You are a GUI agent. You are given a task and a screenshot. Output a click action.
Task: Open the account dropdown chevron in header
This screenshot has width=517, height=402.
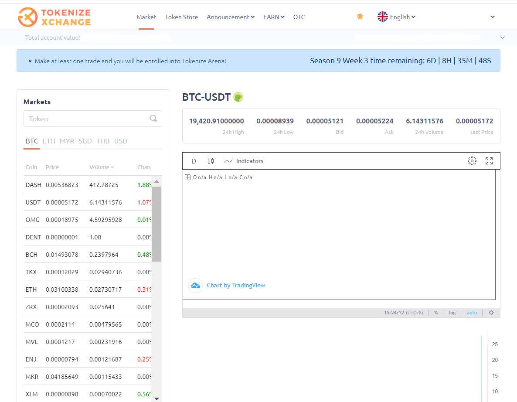click(493, 17)
